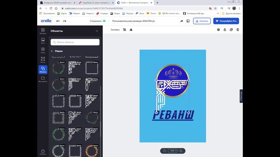Click the share arrow icon
The width and height of the screenshot is (280, 157).
coord(182,21)
